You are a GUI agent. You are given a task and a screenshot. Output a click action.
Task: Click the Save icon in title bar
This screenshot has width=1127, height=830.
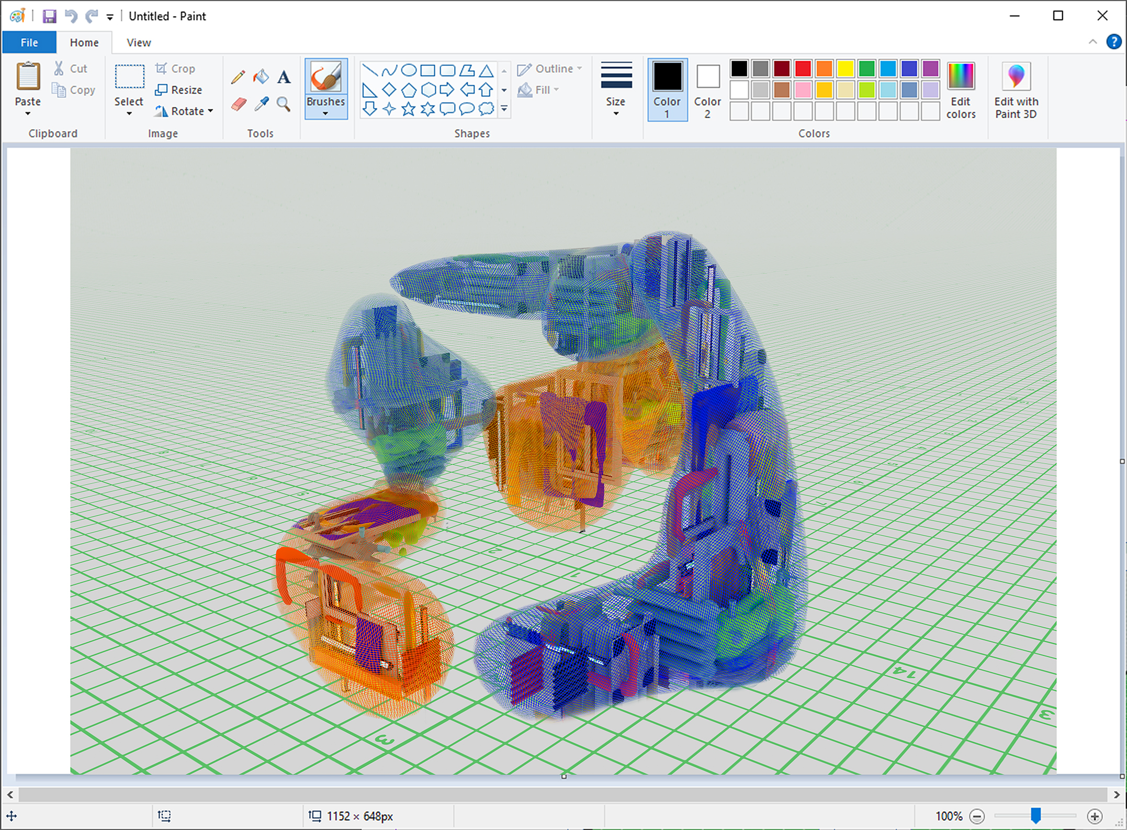click(49, 16)
